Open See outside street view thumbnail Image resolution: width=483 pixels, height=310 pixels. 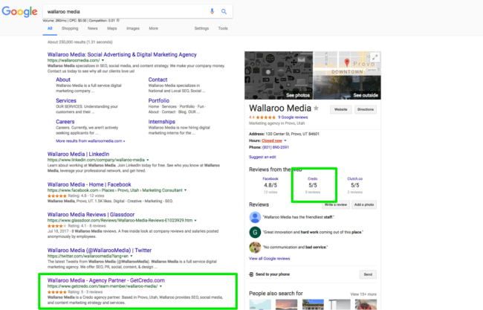click(x=347, y=88)
